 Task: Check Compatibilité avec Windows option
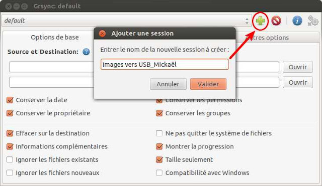pos(159,172)
